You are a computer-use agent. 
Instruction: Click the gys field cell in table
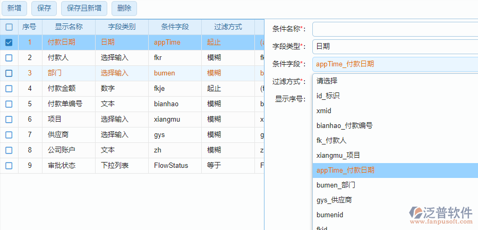pos(175,135)
